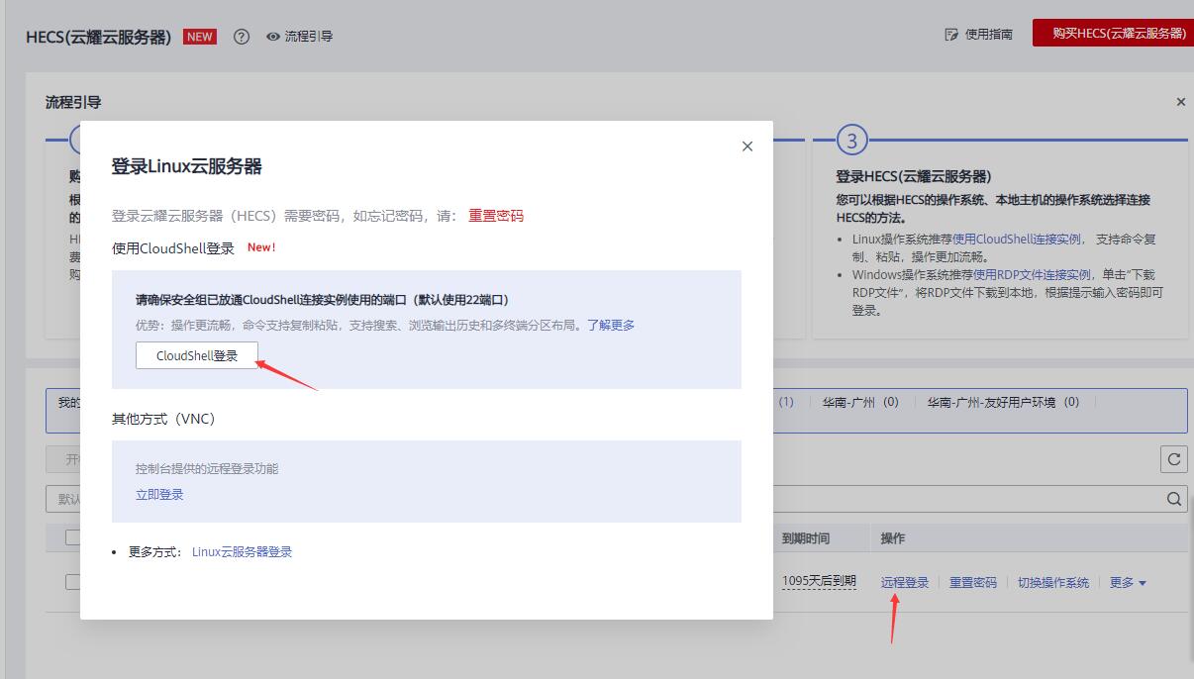1194x679 pixels.
Task: Click the 1095天后到期 expiry text
Action: point(819,581)
